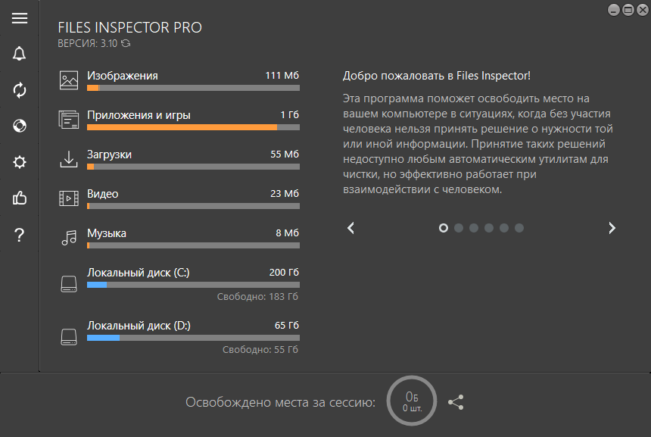Viewport: 651px width, 437px height.
Task: Click Локальный диск (C:) usage bar
Action: click(x=193, y=286)
